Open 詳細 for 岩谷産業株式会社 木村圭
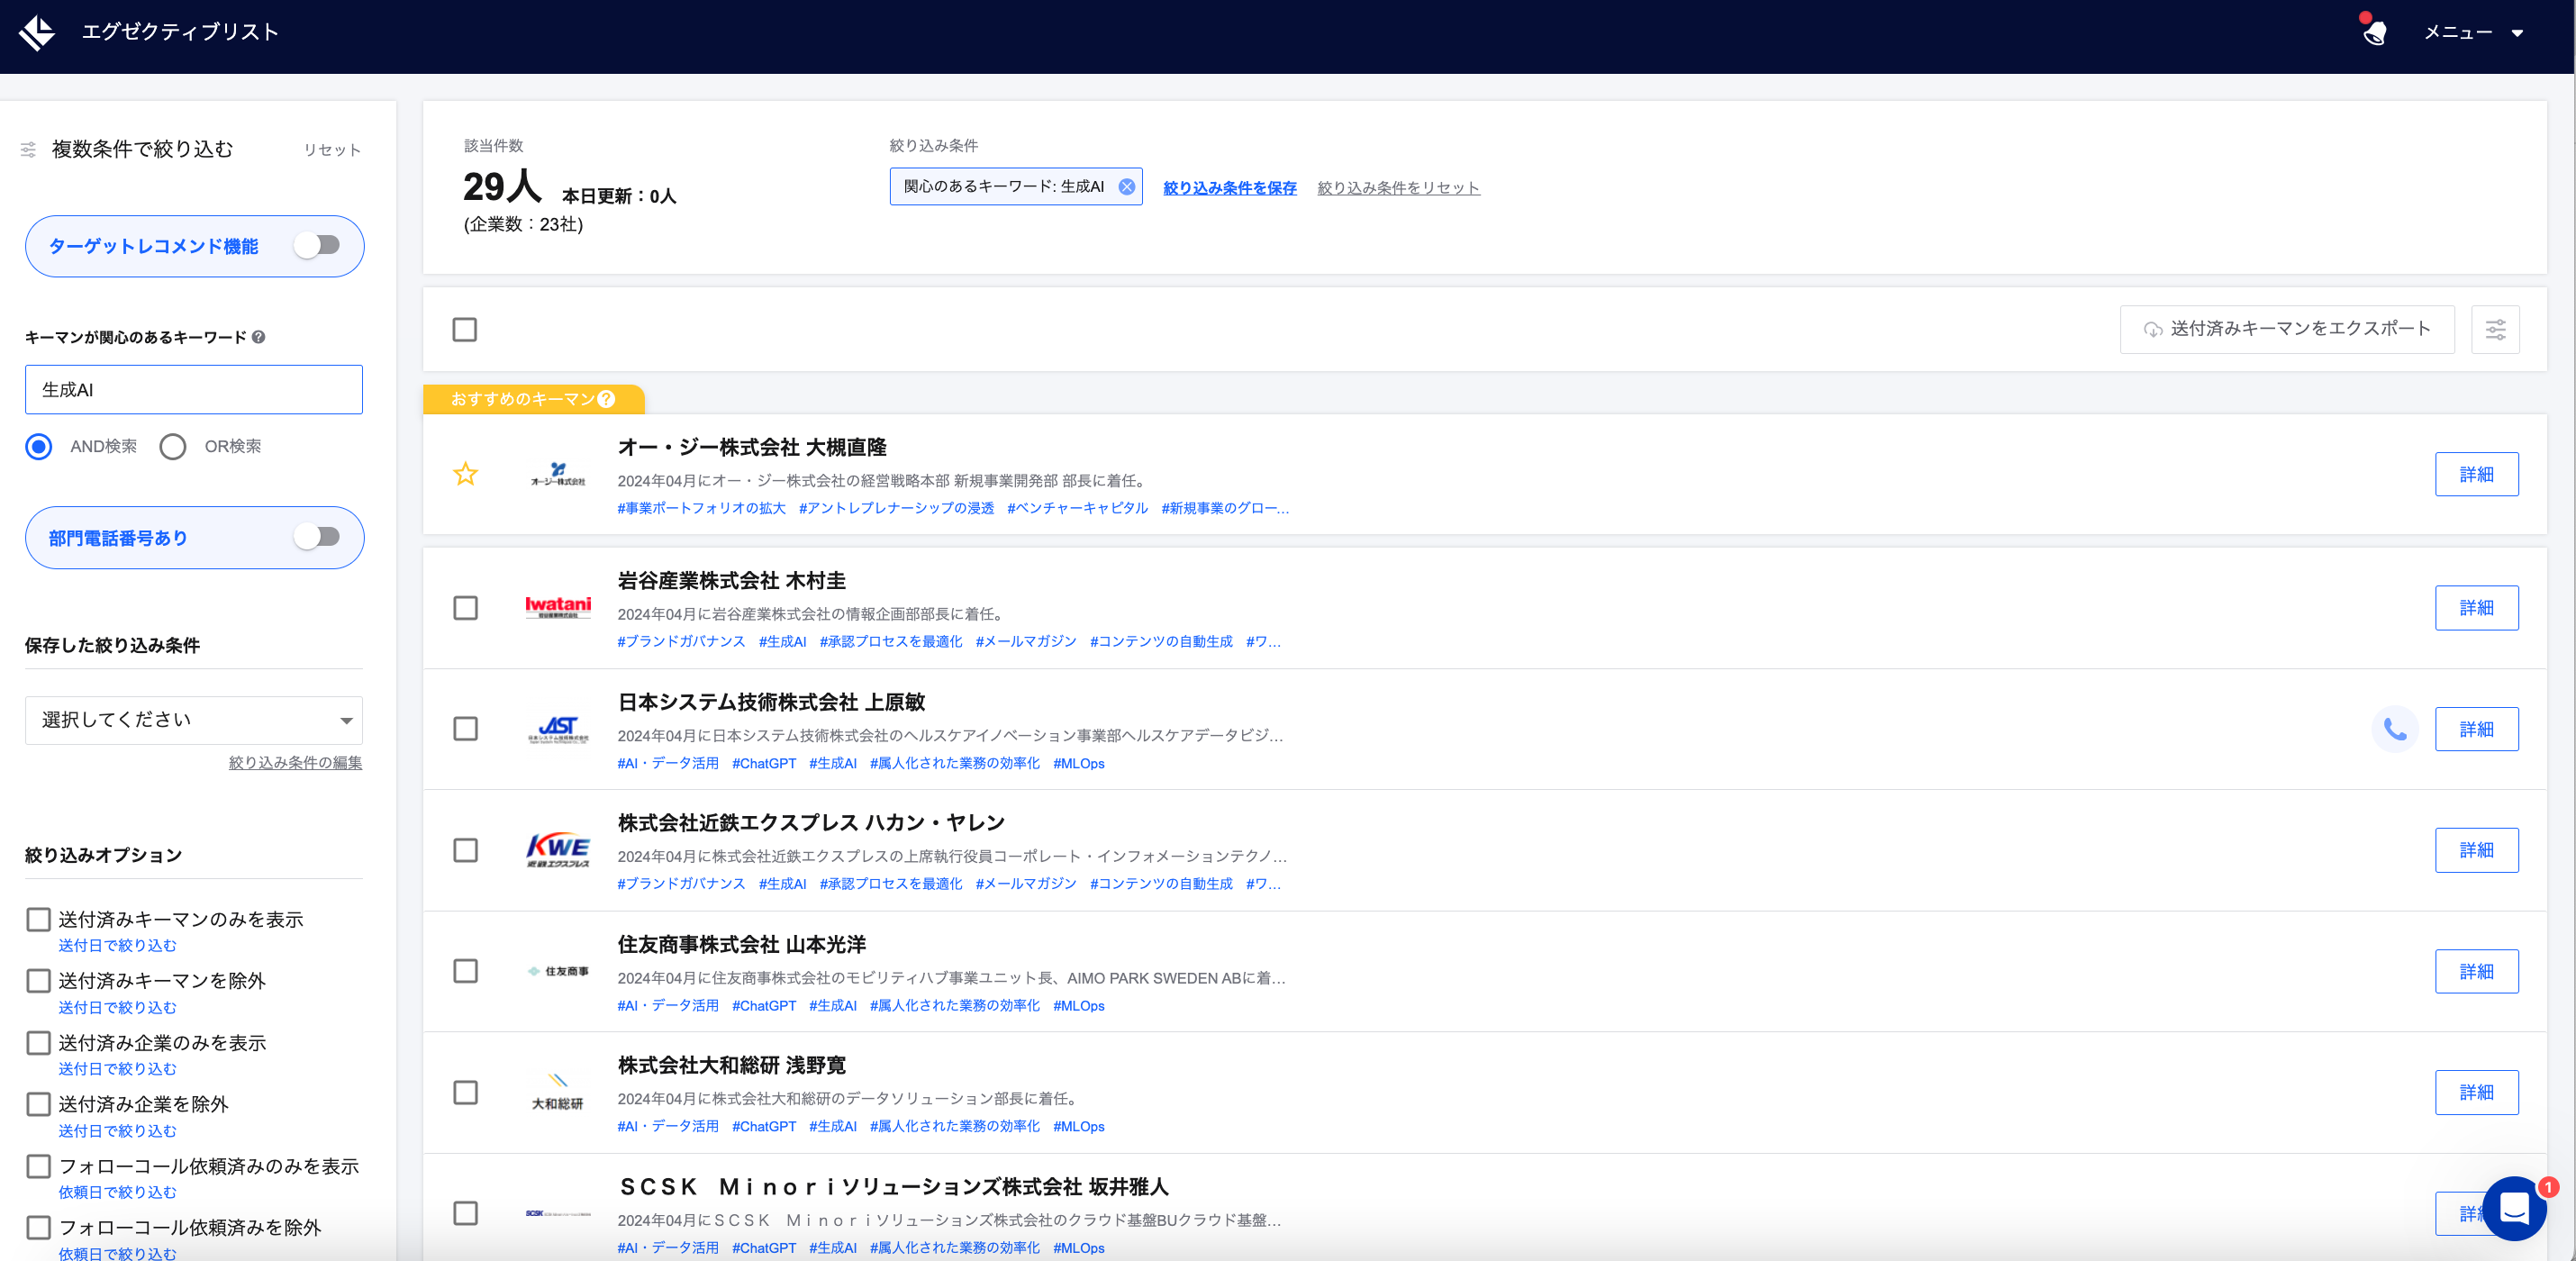 coord(2476,608)
